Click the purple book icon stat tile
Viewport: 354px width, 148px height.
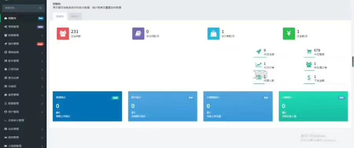point(138,33)
